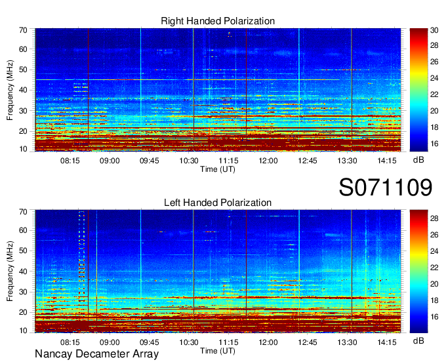The height and width of the screenshot is (362, 446).
Task: Click the 20 MHz tick on the top plot
Action: pyautogui.click(x=23, y=131)
